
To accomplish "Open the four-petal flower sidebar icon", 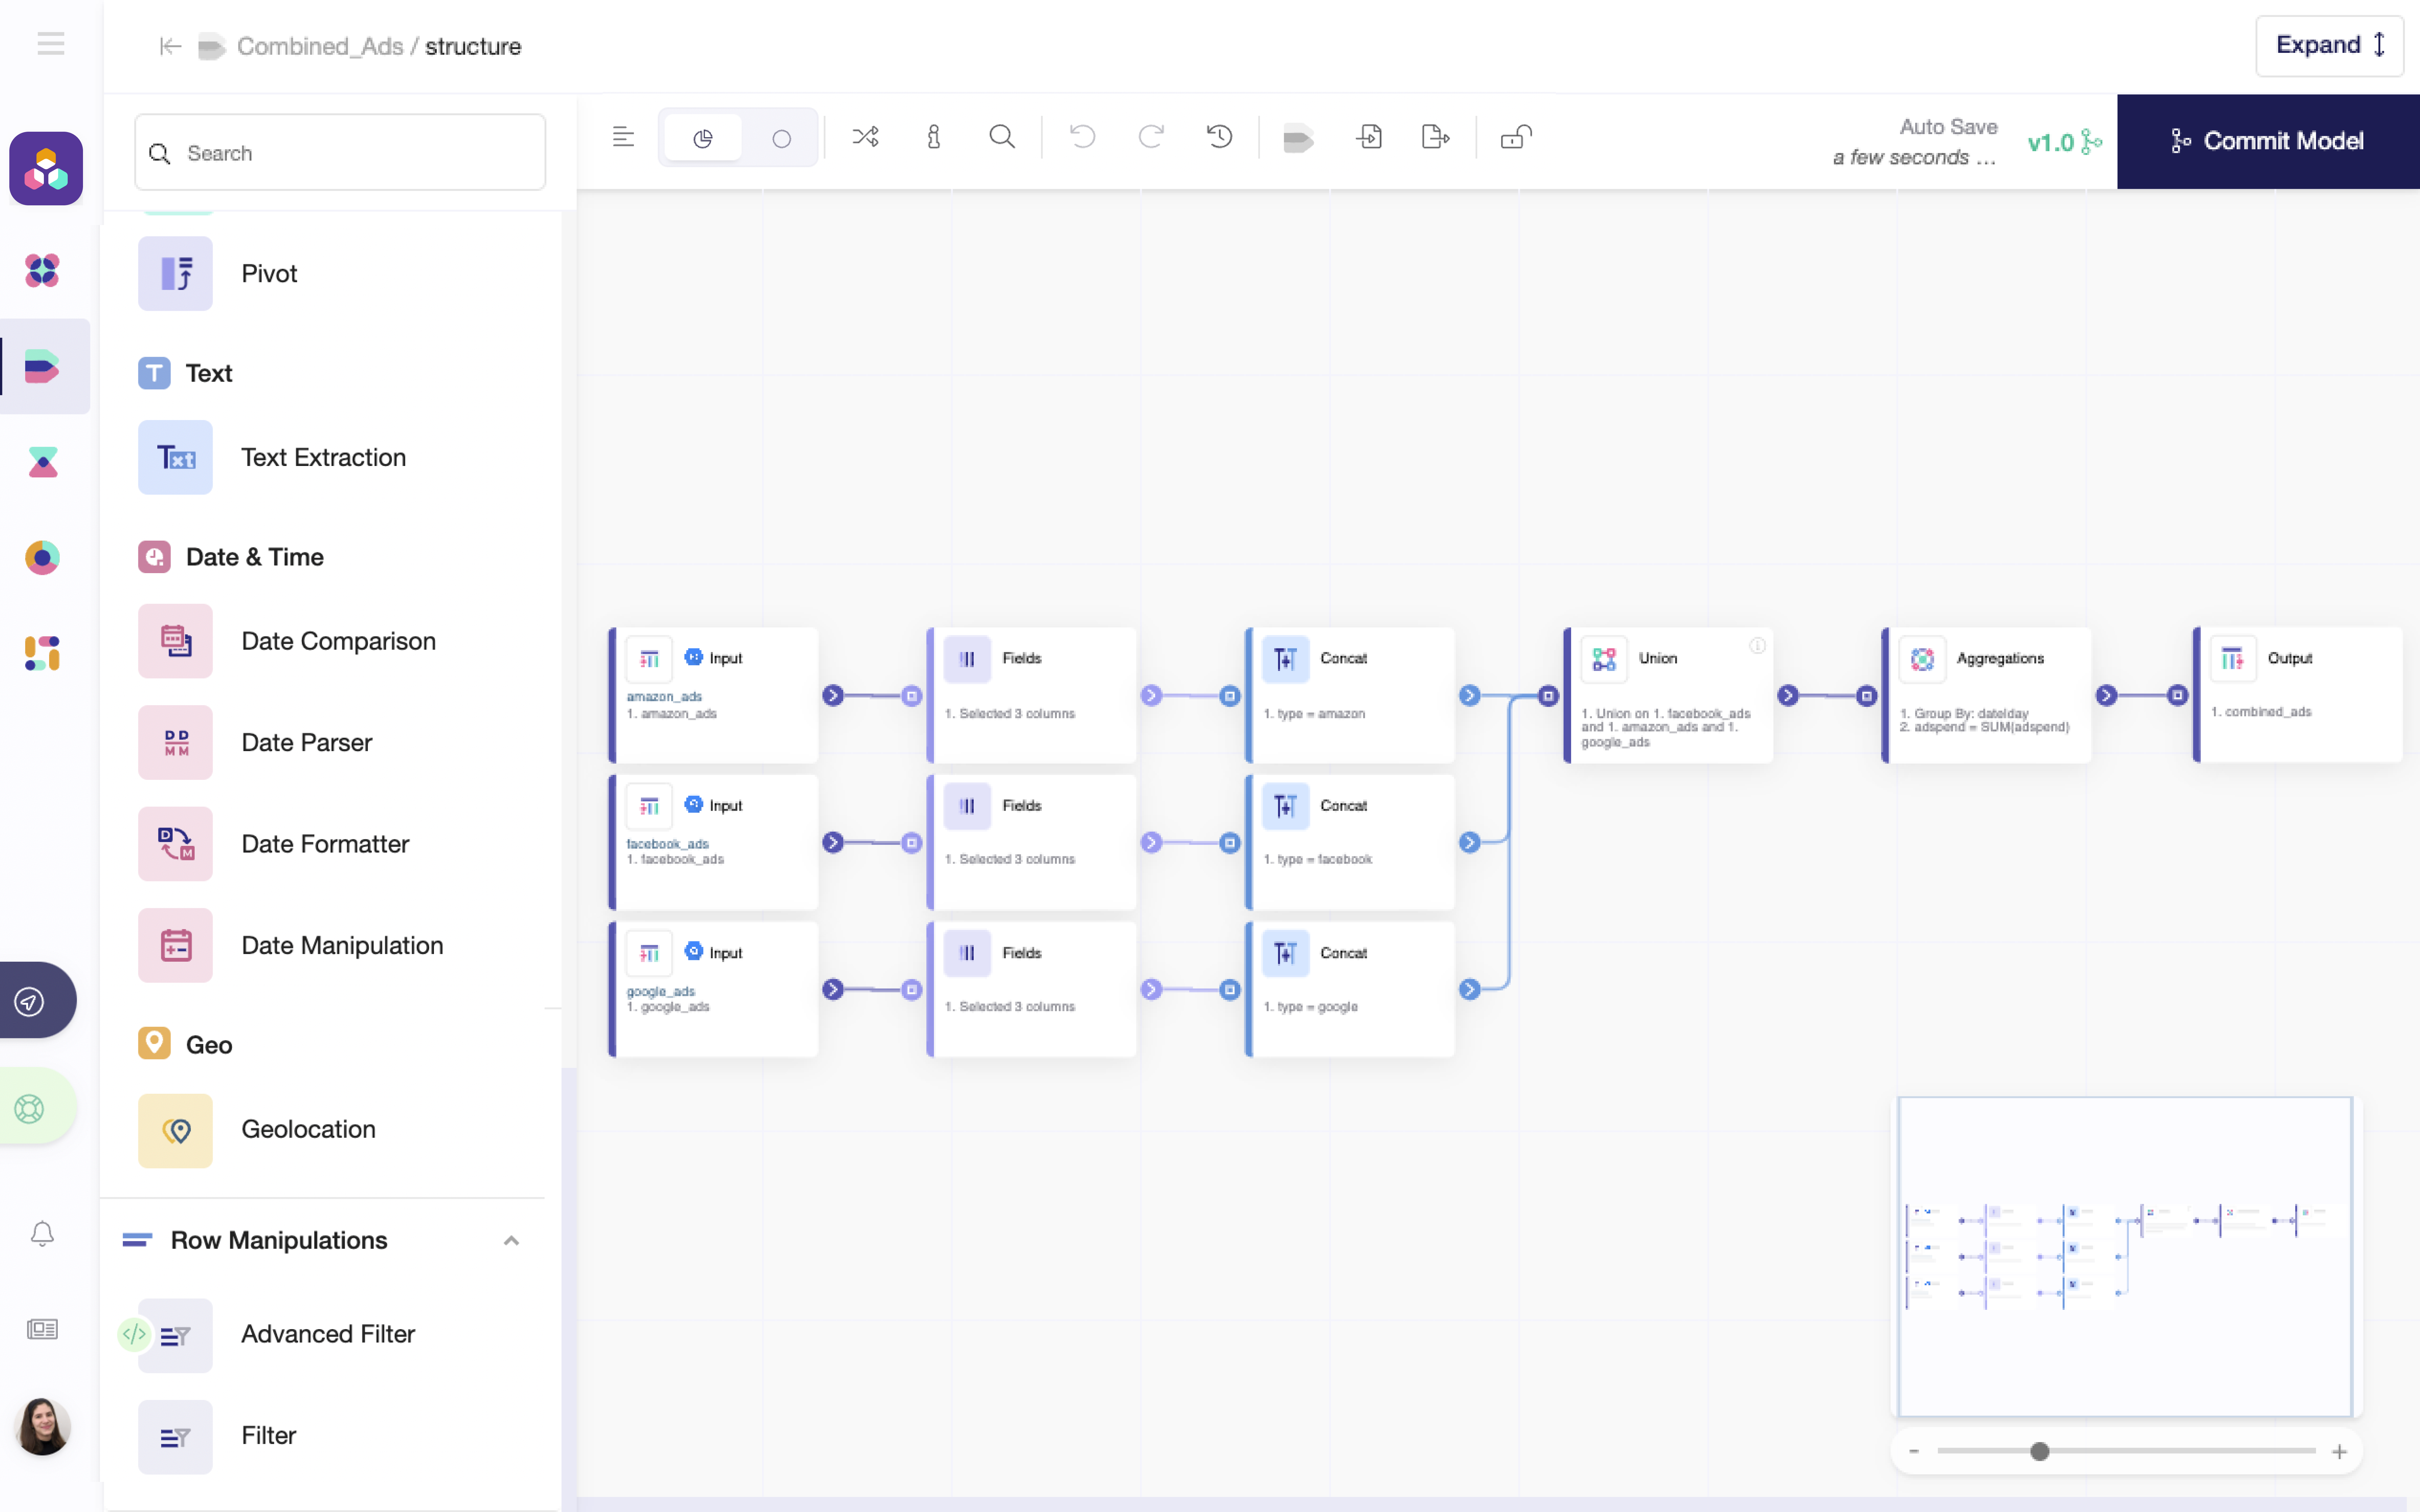I will (42, 270).
